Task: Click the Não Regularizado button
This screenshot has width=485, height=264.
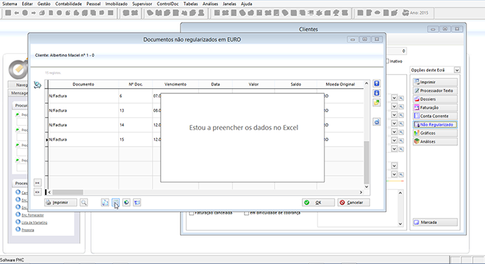Action: pyautogui.click(x=435, y=125)
